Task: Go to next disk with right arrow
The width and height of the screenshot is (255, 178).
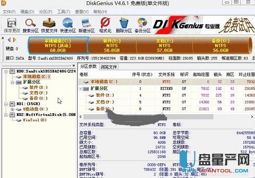Action: (x=14, y=40)
